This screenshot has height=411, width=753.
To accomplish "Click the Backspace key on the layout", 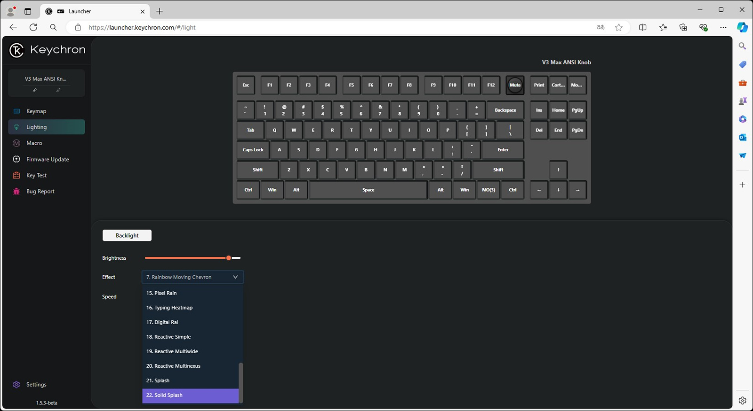I will click(505, 110).
